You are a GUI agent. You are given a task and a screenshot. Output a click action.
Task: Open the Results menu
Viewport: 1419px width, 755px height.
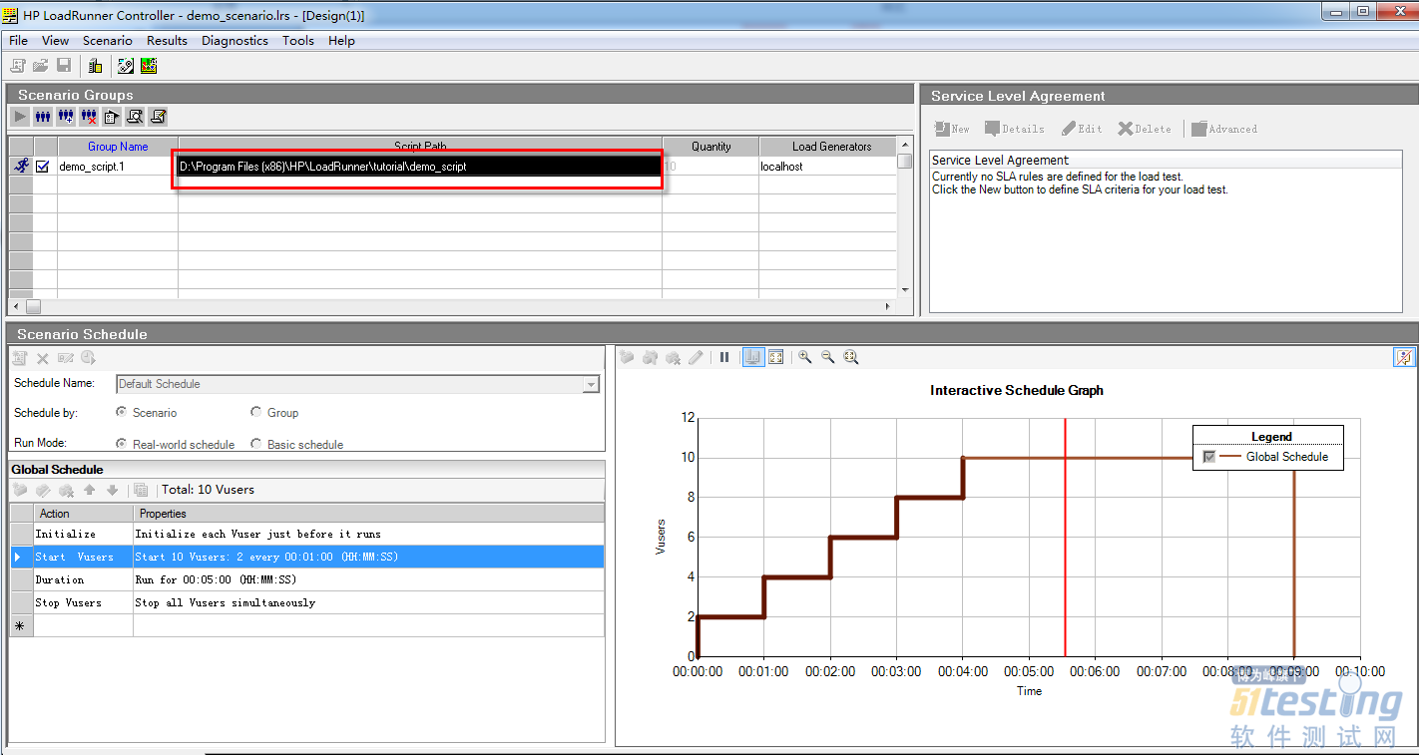[x=167, y=41]
